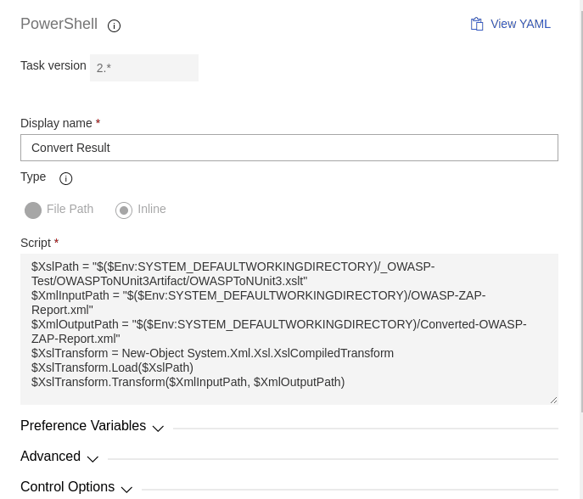Click the Task version label

pyautogui.click(x=53, y=65)
